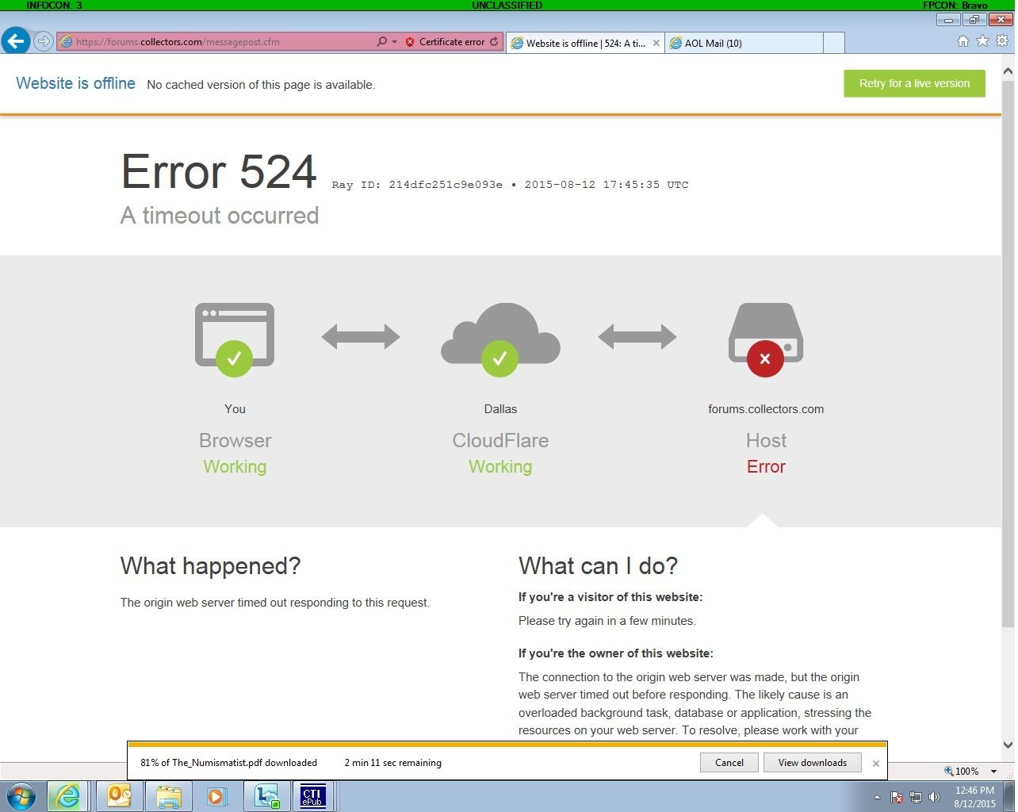Click Retry for a live version
1018x812 pixels.
(914, 83)
